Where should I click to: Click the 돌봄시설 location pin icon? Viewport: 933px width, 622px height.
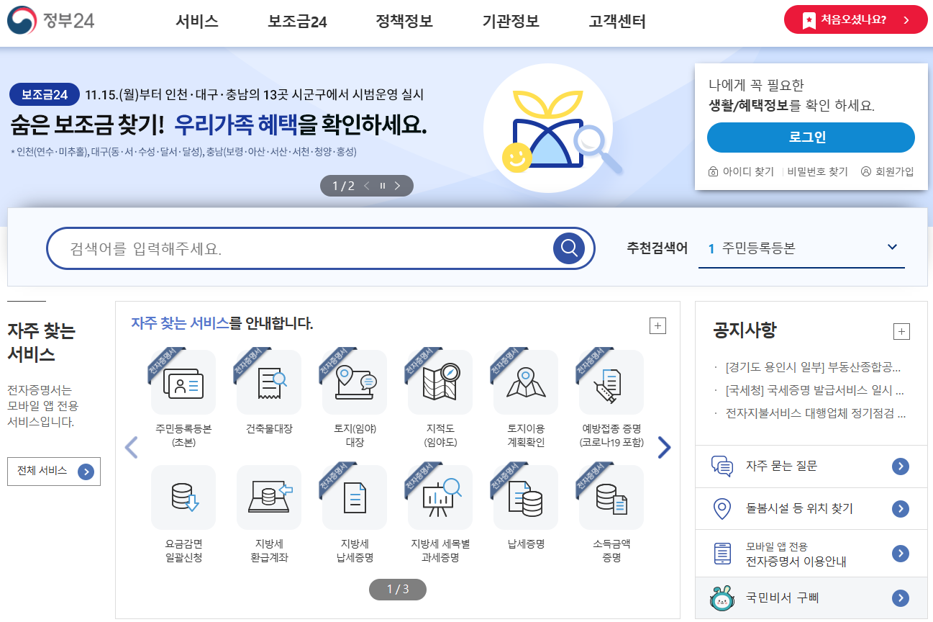point(722,509)
